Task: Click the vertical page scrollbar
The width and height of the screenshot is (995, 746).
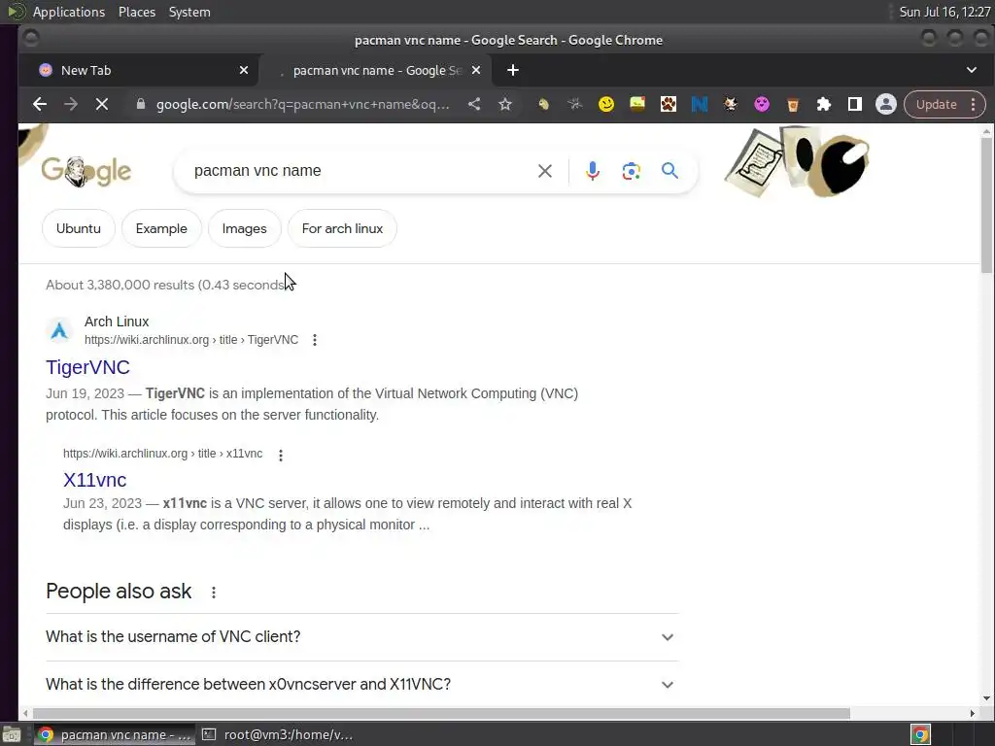Action: click(986, 206)
